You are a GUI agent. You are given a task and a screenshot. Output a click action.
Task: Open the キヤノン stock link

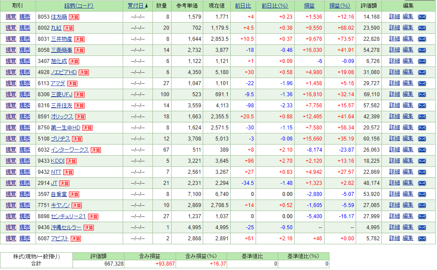click(60, 205)
